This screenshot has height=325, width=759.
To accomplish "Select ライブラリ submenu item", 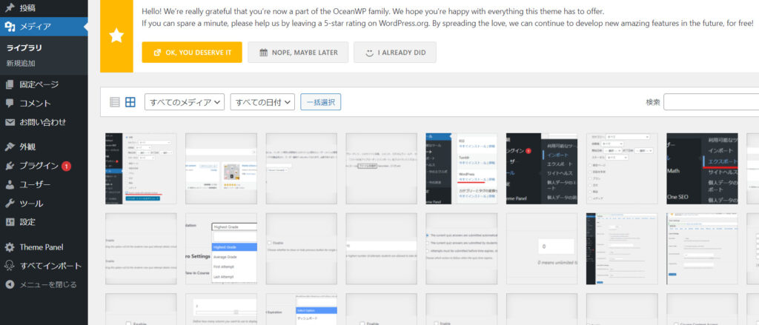I will [24, 48].
